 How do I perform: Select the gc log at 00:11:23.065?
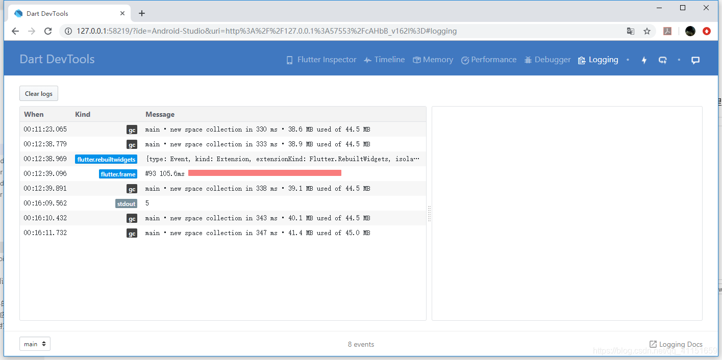click(223, 130)
